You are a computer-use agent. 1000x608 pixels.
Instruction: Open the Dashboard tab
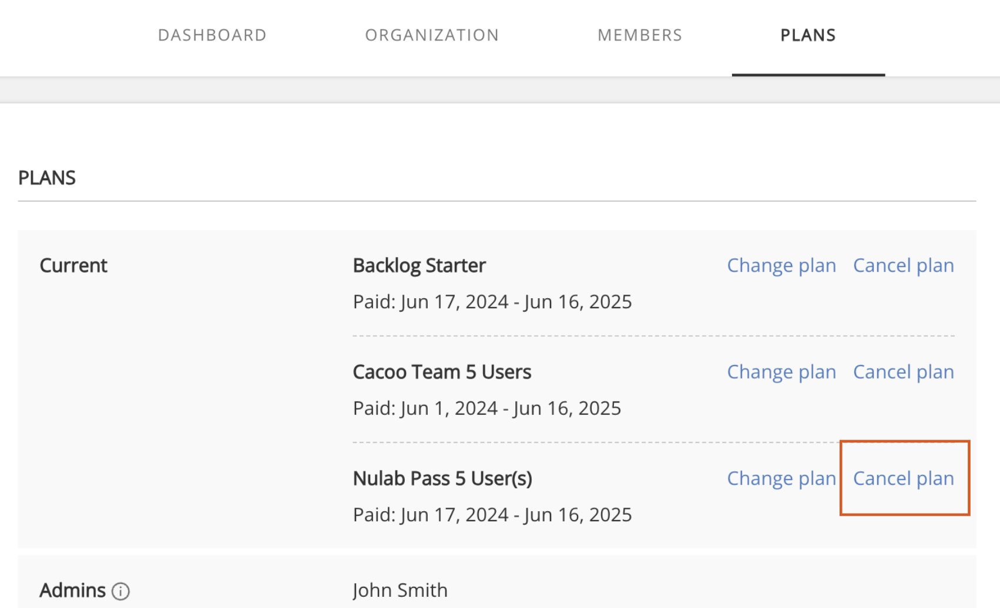[x=212, y=35]
